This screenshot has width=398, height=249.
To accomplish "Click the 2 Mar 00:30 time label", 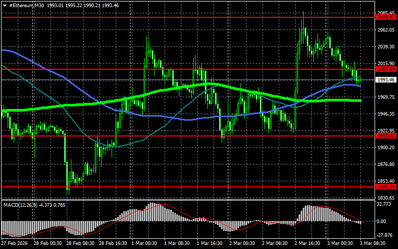I will (242, 243).
